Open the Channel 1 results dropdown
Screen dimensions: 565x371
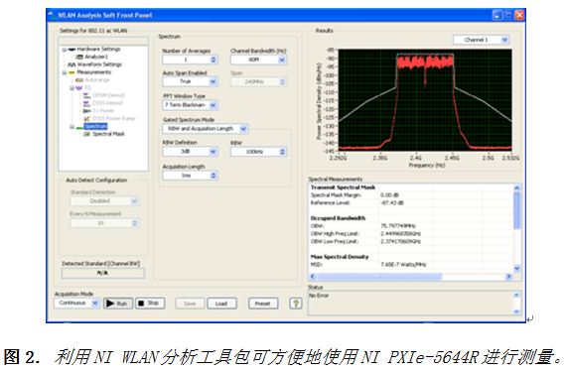(504, 40)
